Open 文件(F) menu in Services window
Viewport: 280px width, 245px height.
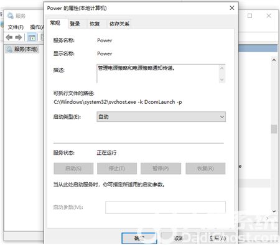[x=16, y=27]
